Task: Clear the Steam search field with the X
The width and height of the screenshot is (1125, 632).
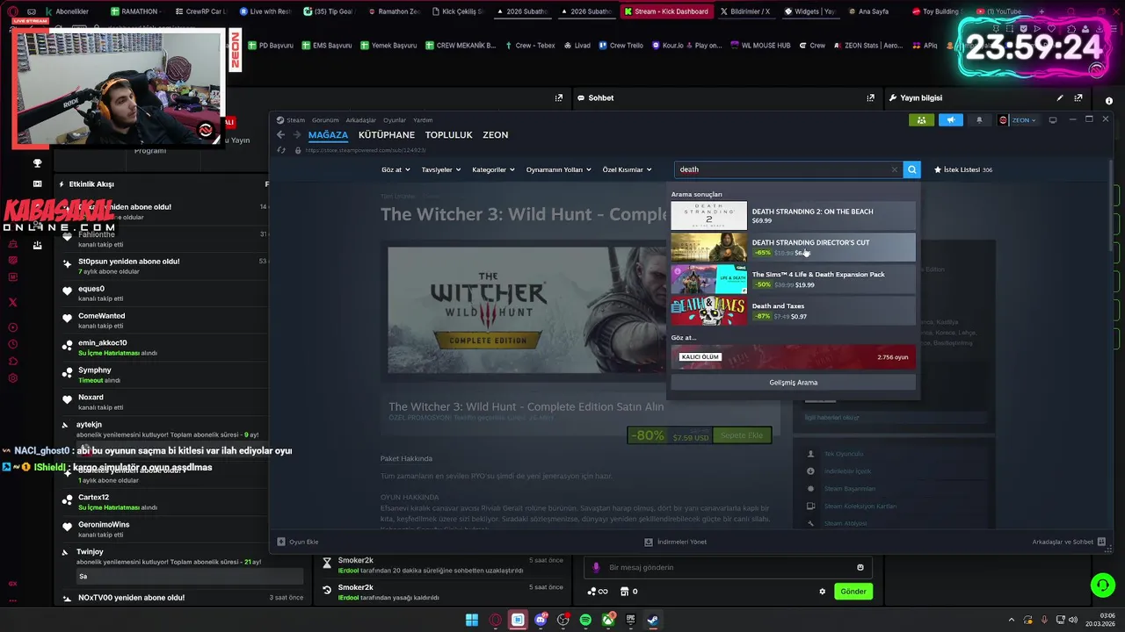Action: [895, 169]
